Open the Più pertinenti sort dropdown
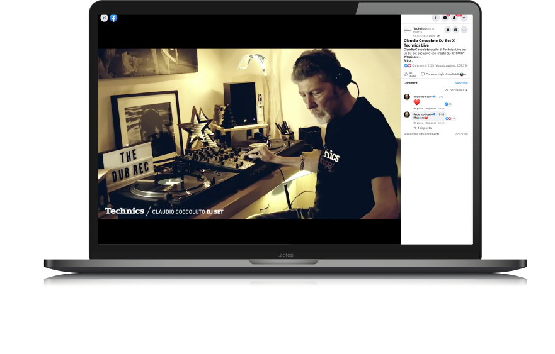The height and width of the screenshot is (354, 555). pyautogui.click(x=456, y=90)
